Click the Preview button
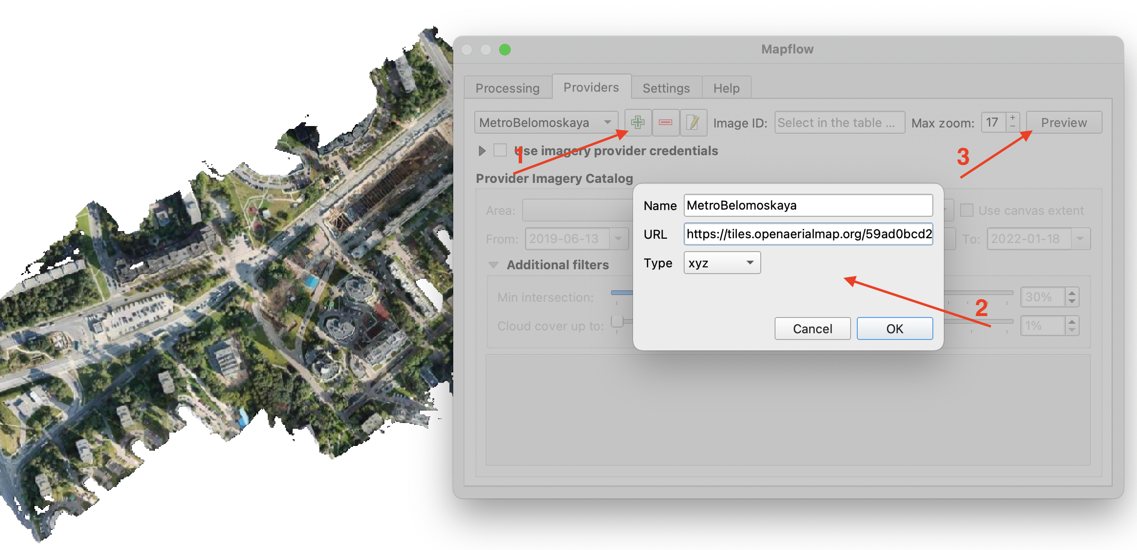Screen dimensions: 1137x550 click(x=1063, y=123)
